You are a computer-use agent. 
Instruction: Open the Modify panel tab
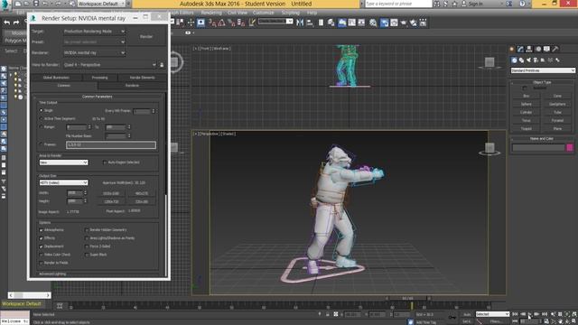pos(520,49)
